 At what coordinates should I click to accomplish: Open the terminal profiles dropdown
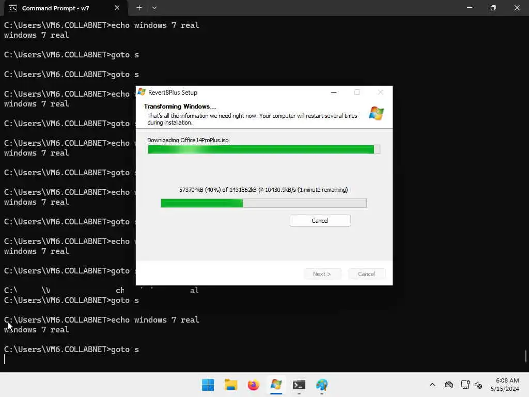coord(154,8)
